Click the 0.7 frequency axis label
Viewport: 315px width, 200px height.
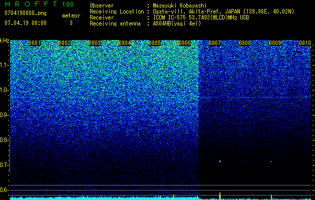(4, 165)
